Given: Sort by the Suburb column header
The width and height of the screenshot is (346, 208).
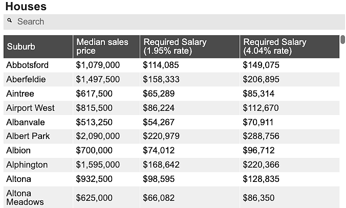Looking at the screenshot, I should (38, 47).
